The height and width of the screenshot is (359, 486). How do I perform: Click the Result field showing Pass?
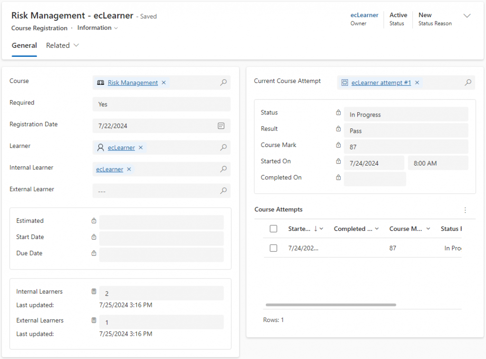[x=406, y=130]
